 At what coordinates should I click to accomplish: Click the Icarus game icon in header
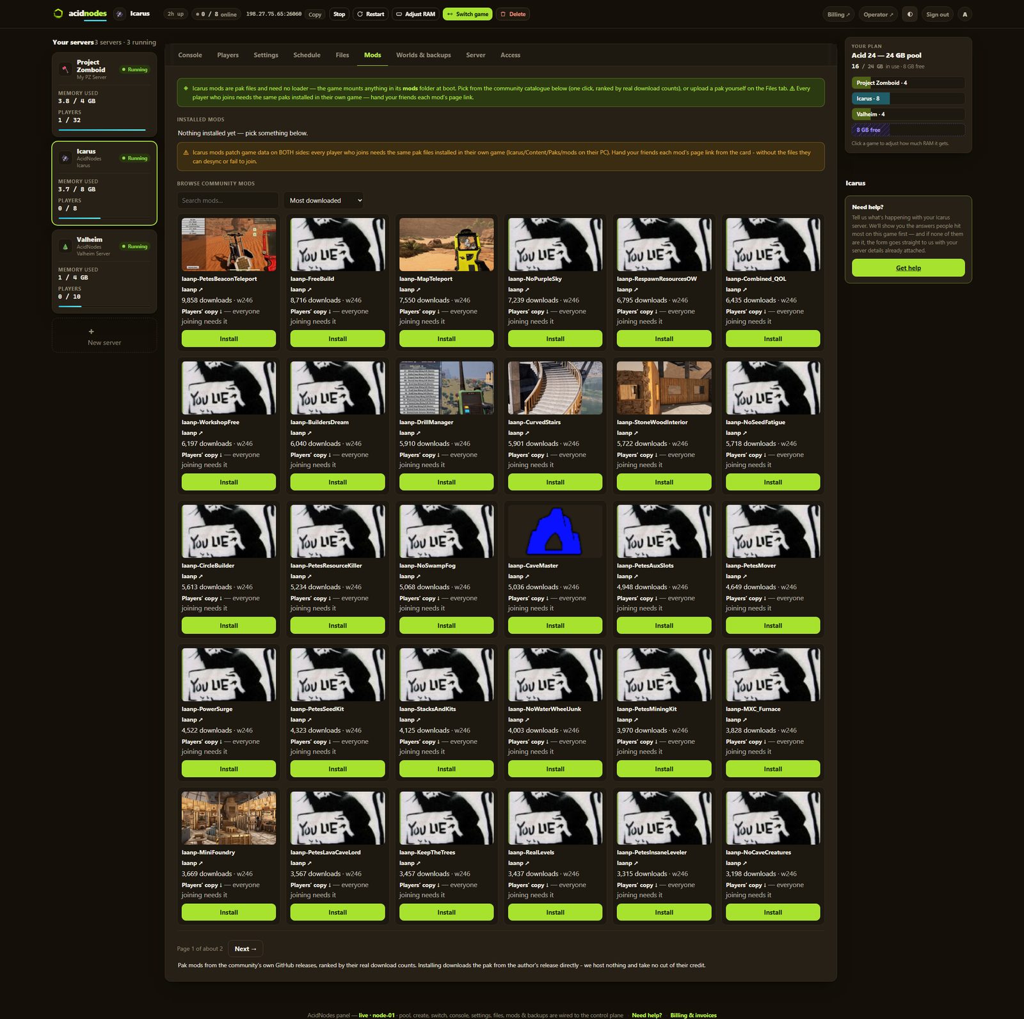click(x=120, y=14)
